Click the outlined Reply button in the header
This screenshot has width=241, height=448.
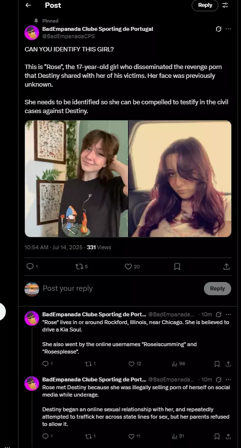tap(205, 5)
